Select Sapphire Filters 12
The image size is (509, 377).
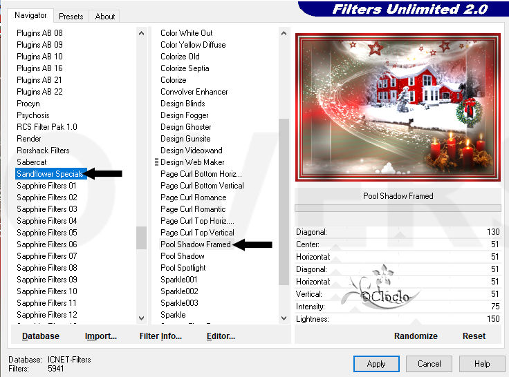(x=47, y=314)
